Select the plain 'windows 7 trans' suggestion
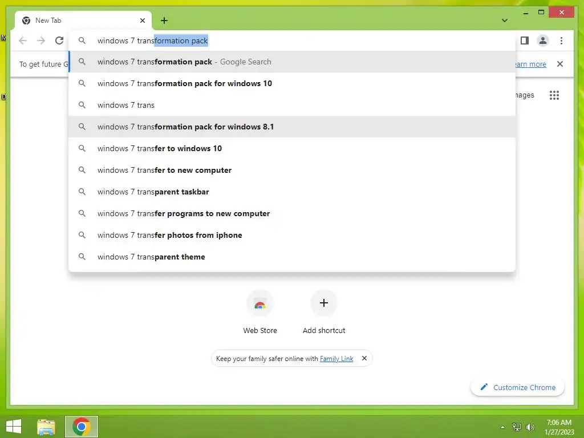The height and width of the screenshot is (438, 584). click(293, 105)
